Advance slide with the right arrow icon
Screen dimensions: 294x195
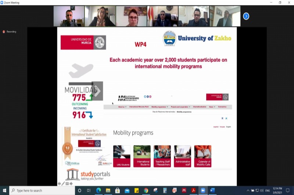click(x=71, y=184)
